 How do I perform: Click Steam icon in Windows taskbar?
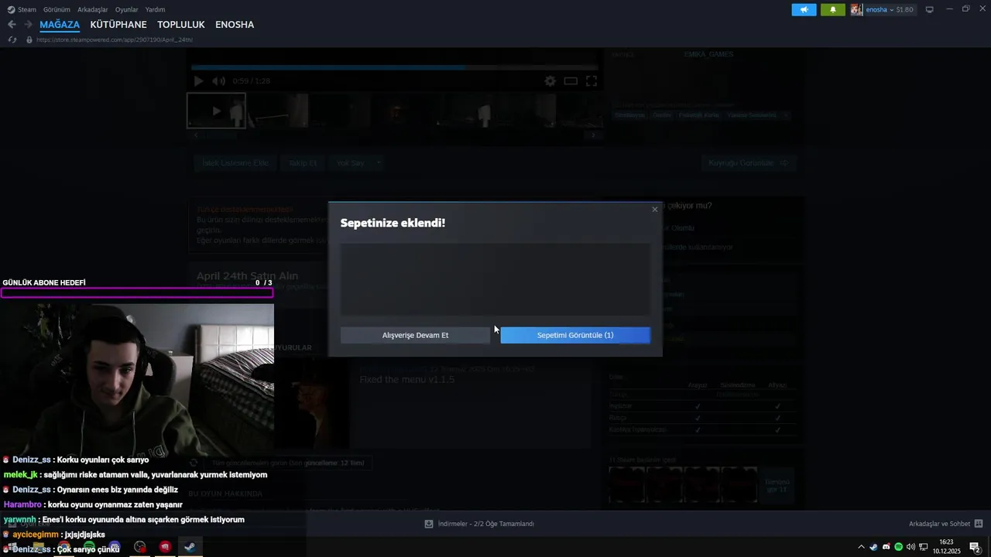(190, 547)
